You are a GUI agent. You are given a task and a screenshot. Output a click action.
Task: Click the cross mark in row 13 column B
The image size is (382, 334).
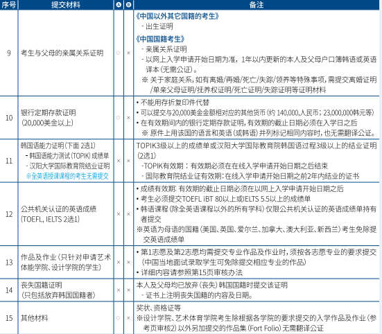coord(128,262)
